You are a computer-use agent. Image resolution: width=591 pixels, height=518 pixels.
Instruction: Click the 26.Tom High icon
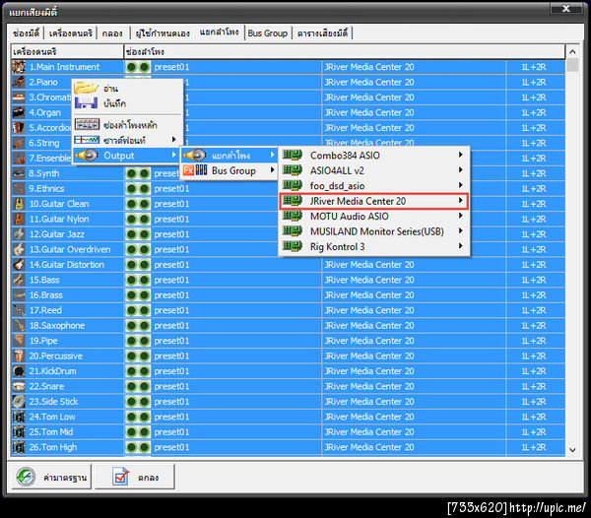coord(19,447)
